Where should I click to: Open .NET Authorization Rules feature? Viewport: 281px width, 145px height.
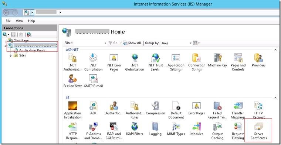(72, 62)
